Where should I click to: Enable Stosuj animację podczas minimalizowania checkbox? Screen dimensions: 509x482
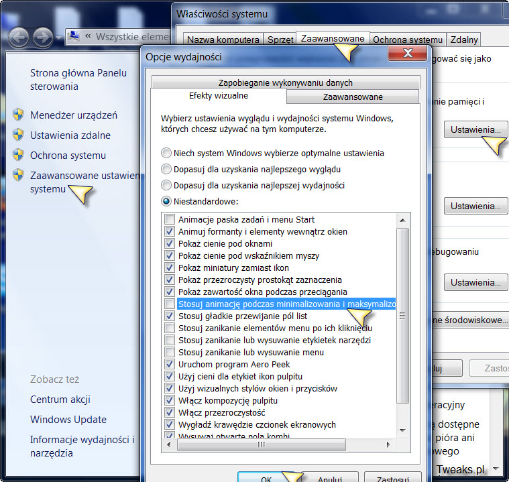coord(170,304)
